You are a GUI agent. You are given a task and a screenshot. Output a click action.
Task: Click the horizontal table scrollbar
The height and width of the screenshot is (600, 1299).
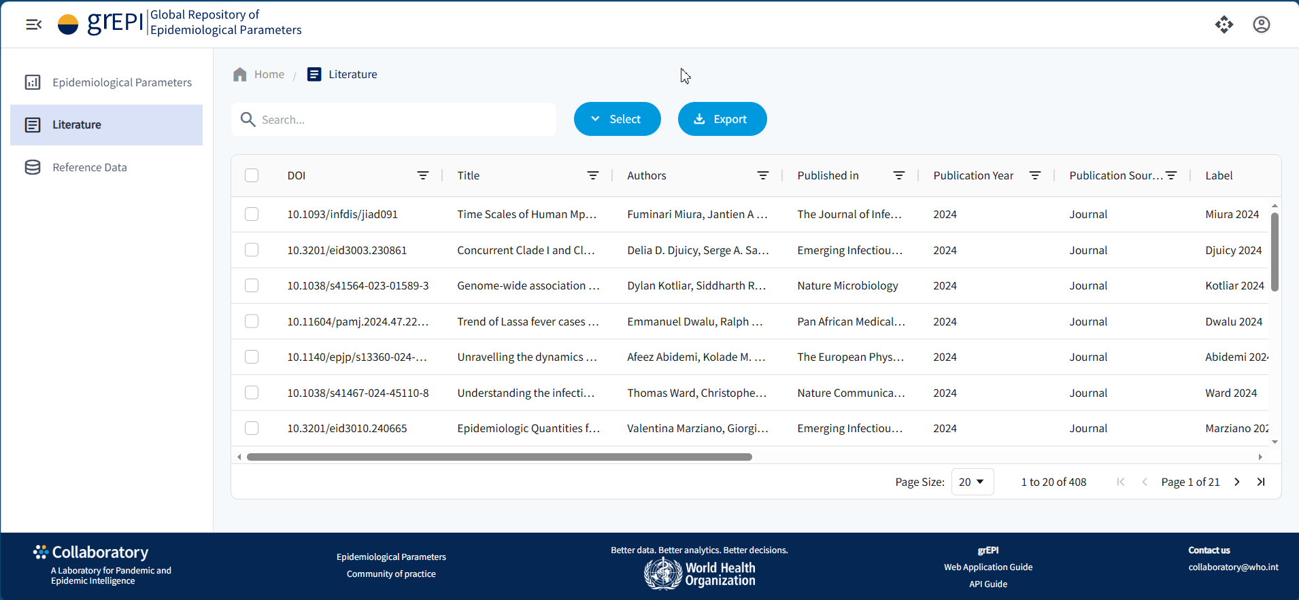[499, 457]
